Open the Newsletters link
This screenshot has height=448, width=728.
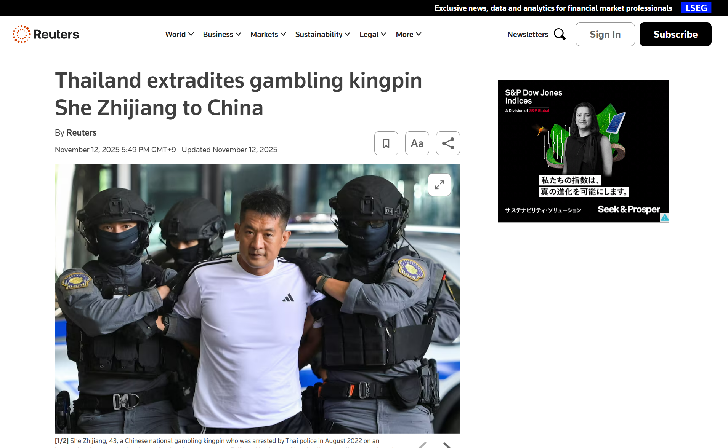click(528, 34)
